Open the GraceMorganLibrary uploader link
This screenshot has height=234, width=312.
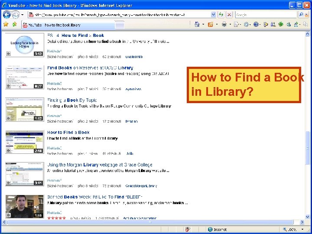click(x=141, y=186)
